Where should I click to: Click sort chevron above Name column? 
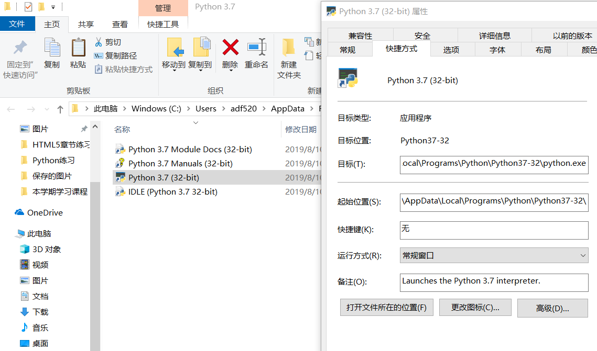tap(196, 123)
